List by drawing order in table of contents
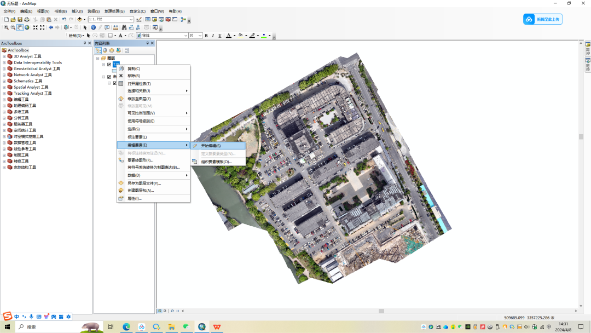 pyautogui.click(x=98, y=50)
